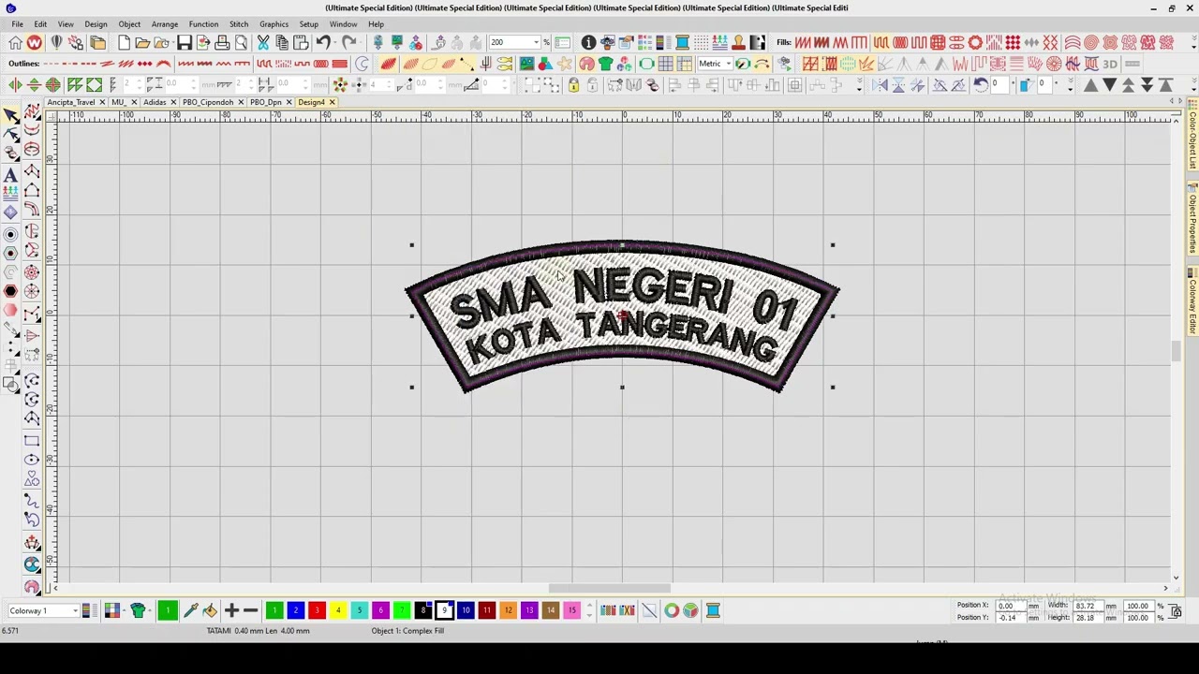Switch to Ancipta_Travel tab

point(71,102)
